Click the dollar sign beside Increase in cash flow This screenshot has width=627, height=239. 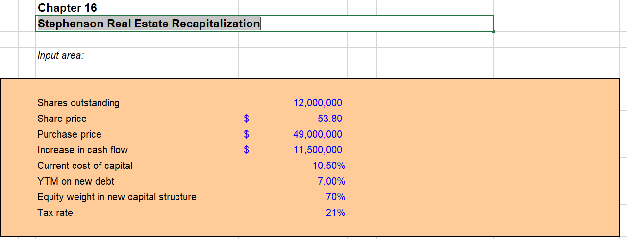pos(247,150)
